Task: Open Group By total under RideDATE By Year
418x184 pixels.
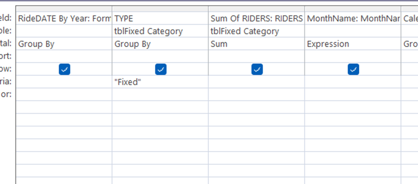Action: click(x=64, y=44)
